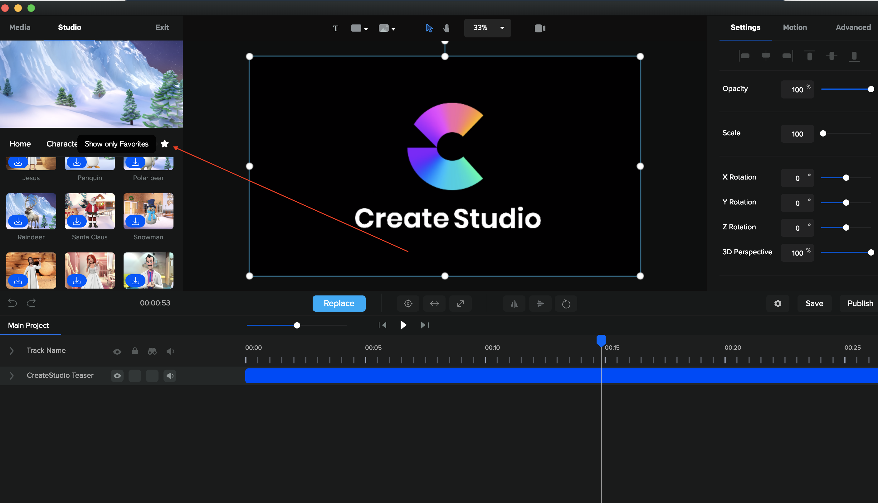Viewport: 878px width, 503px height.
Task: Download the Raindeer character
Action: point(18,221)
